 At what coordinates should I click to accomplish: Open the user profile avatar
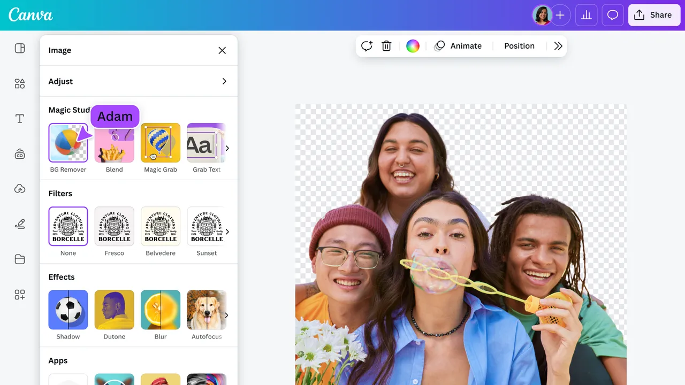(542, 15)
